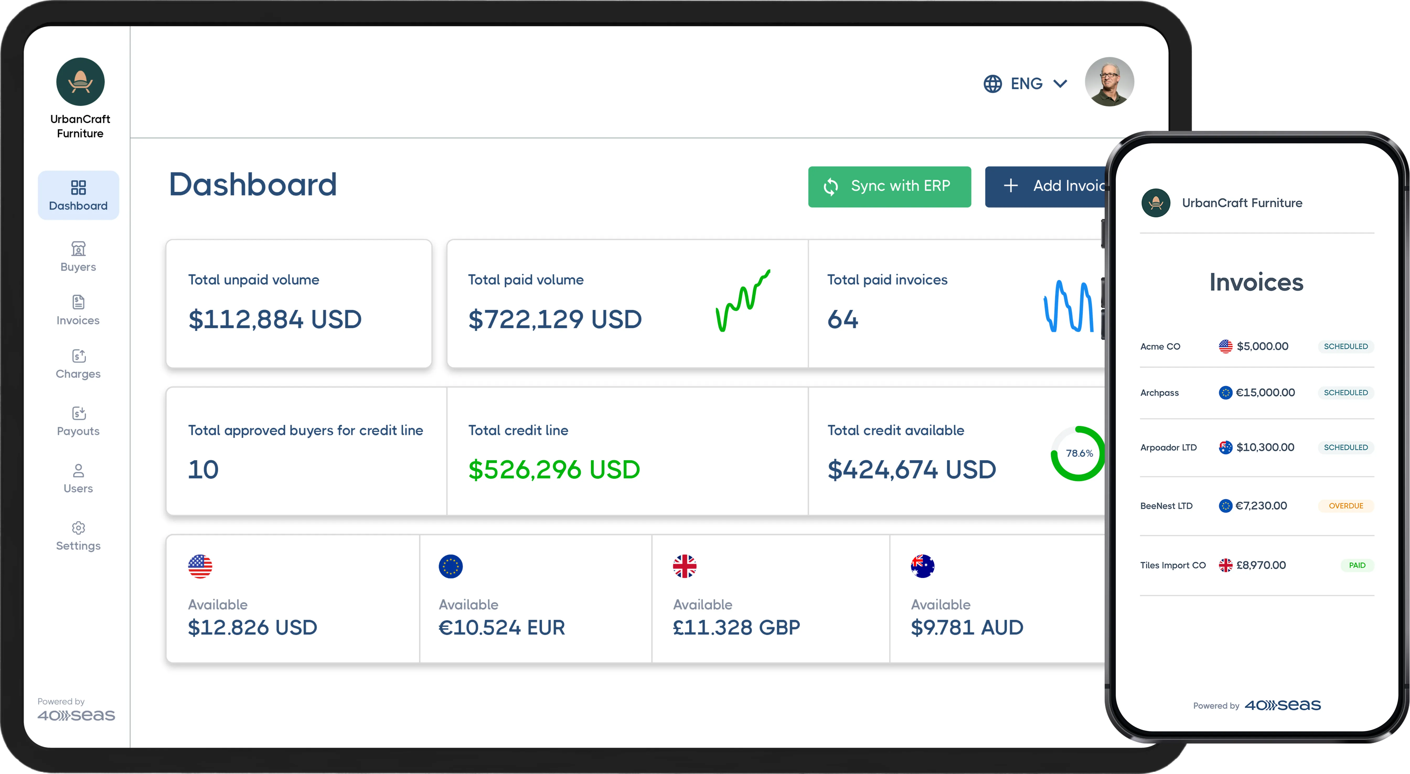Click the Australian flag AUD balance icon
1410x774 pixels.
coord(922,566)
